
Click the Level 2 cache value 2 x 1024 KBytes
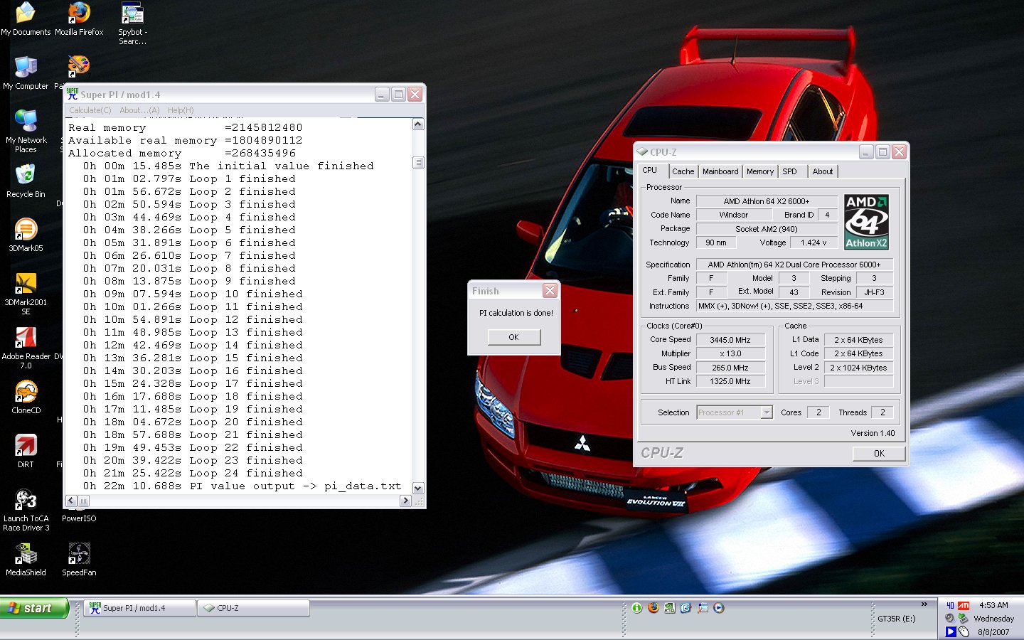tap(858, 368)
